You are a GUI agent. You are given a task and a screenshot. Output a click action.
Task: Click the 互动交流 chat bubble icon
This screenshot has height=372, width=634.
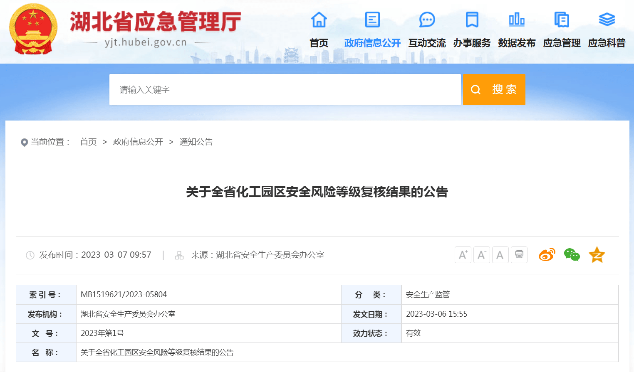(x=427, y=20)
